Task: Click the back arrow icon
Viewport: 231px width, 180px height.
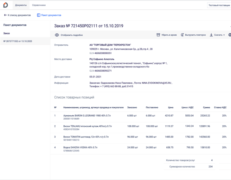Action: [5, 15]
